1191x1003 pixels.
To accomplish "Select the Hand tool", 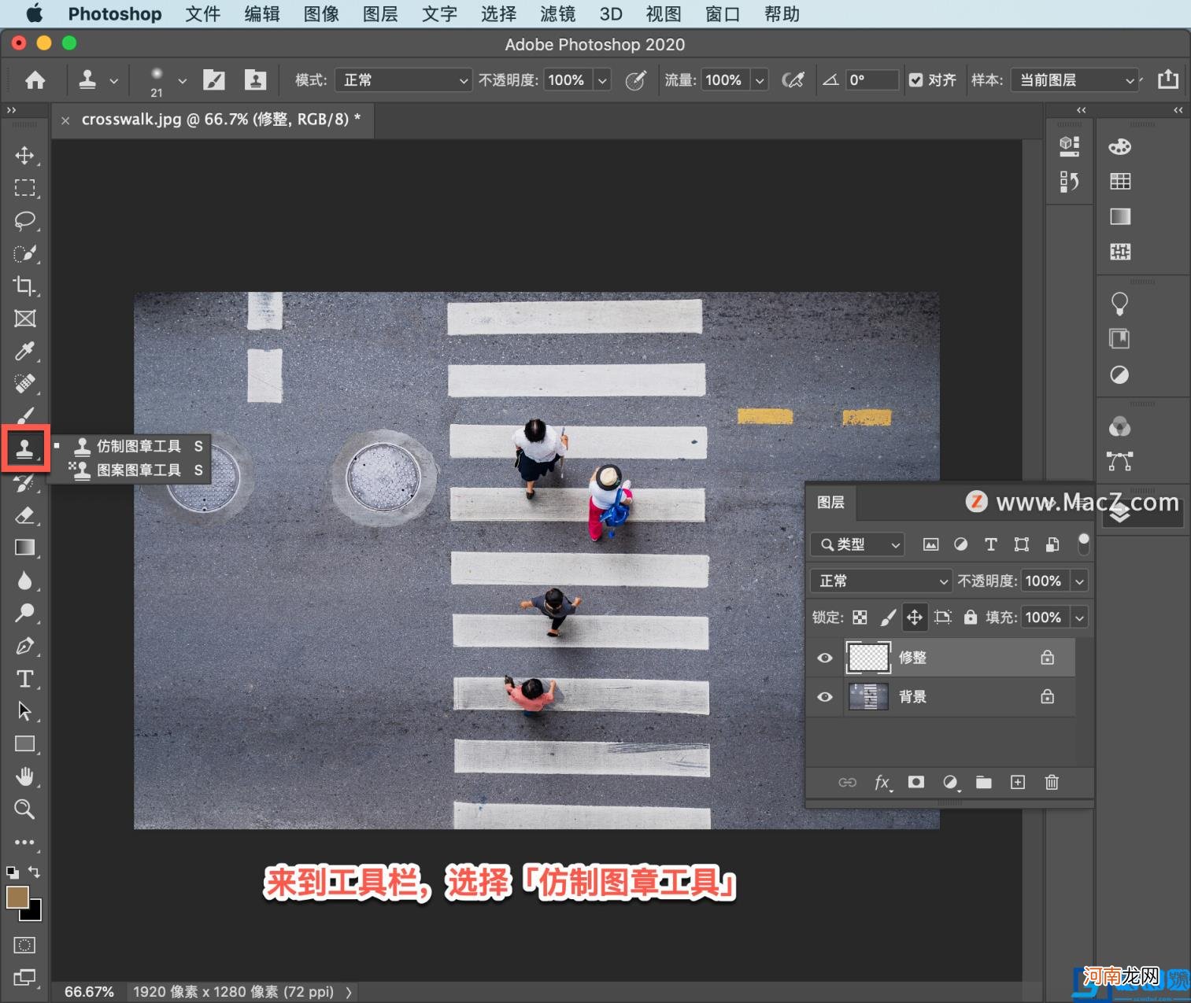I will [x=24, y=776].
